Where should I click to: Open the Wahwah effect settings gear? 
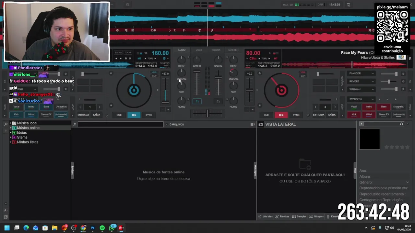(x=403, y=89)
